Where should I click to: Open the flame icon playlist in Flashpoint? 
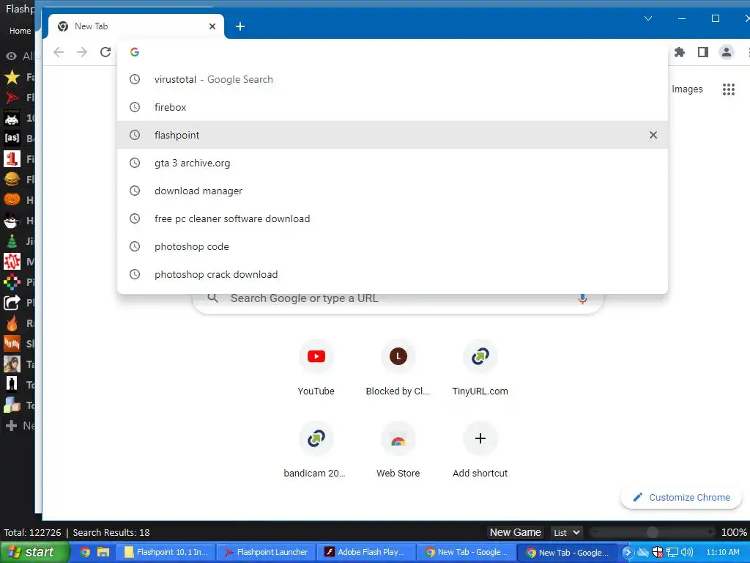(12, 323)
